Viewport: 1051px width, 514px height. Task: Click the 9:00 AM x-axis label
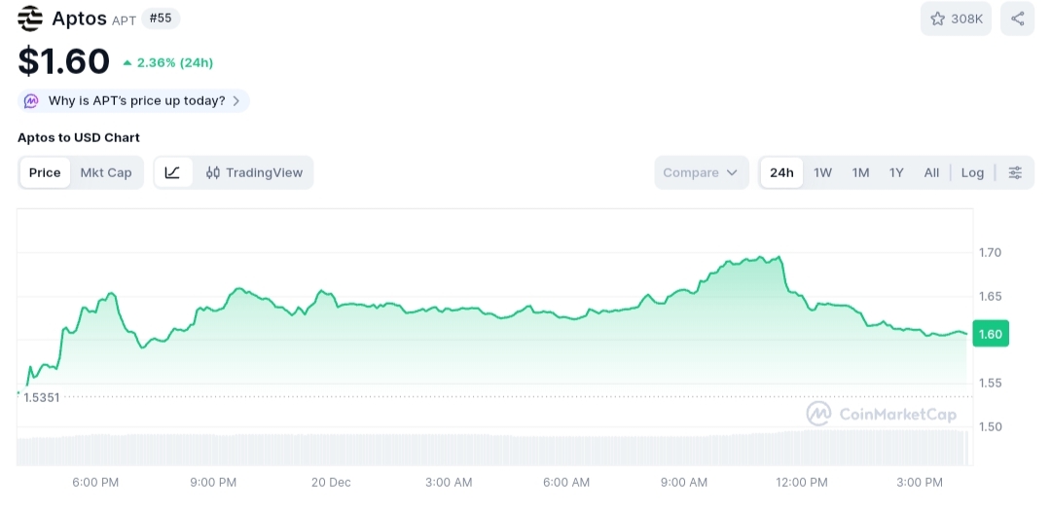point(684,483)
